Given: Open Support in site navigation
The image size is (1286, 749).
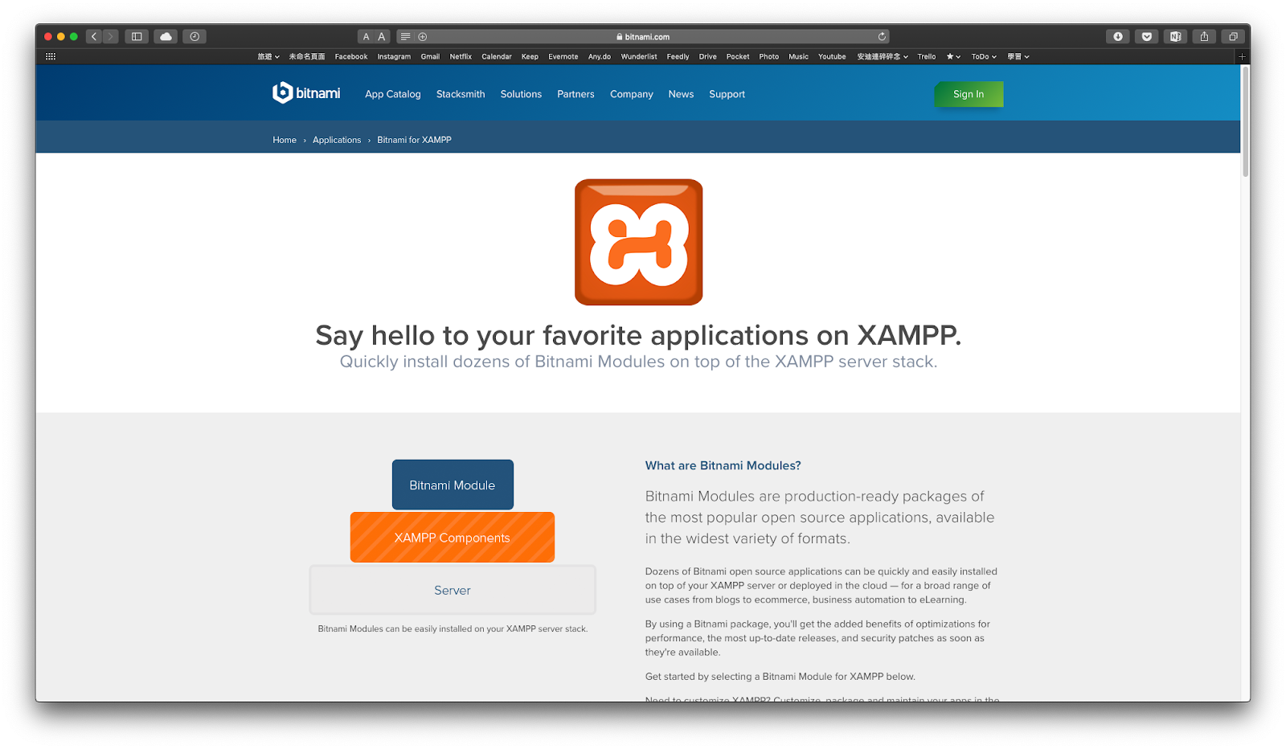Looking at the screenshot, I should click(x=727, y=94).
